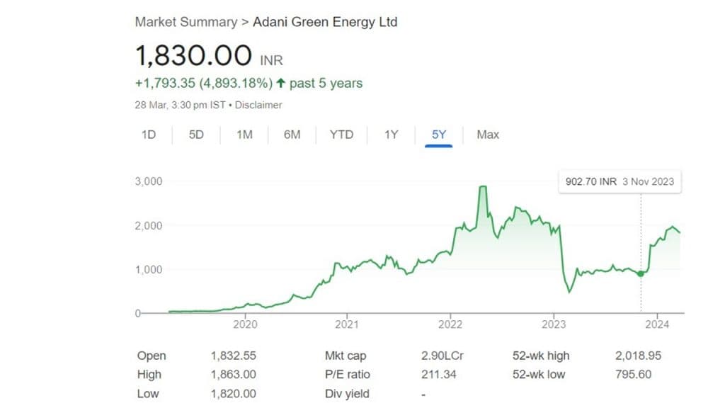Select the 1D time range tab
Viewport: 725px width, 408px height.
pyautogui.click(x=148, y=135)
